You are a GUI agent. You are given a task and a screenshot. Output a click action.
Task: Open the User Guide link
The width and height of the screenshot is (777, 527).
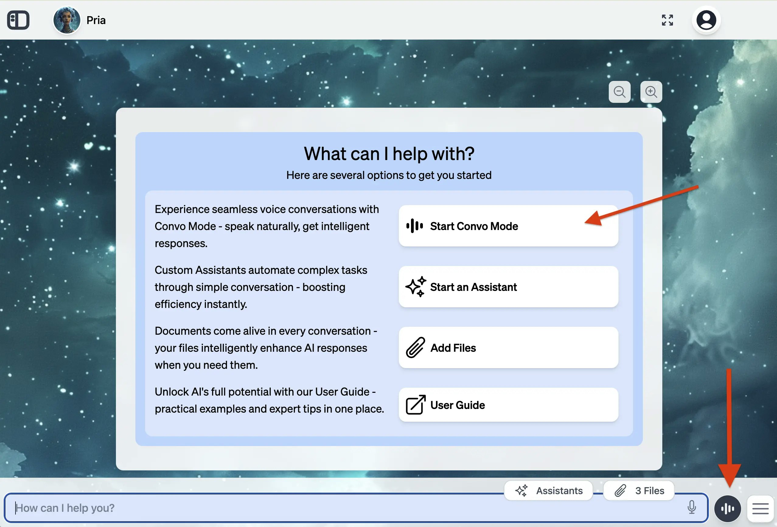point(508,405)
